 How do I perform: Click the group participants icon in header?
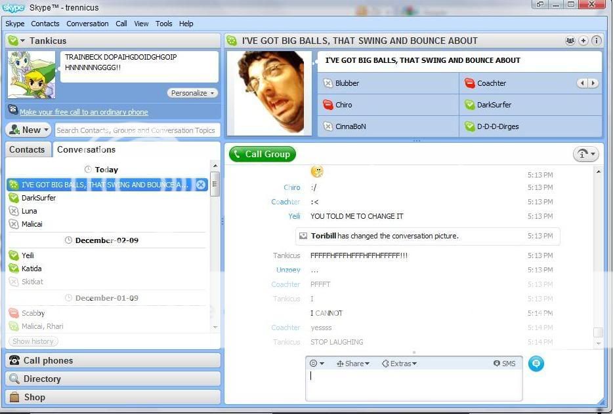[570, 41]
